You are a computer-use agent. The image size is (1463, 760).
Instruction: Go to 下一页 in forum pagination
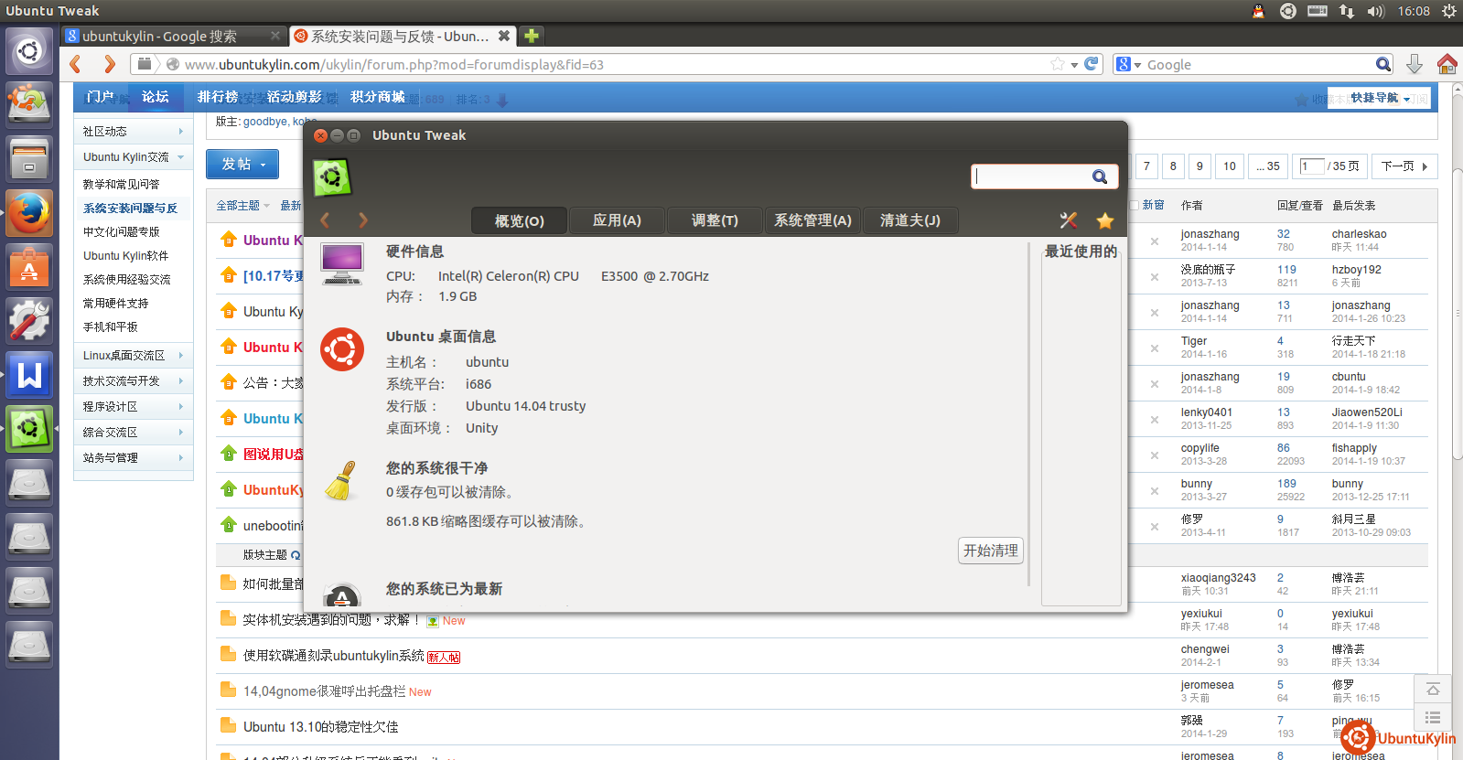click(1404, 166)
